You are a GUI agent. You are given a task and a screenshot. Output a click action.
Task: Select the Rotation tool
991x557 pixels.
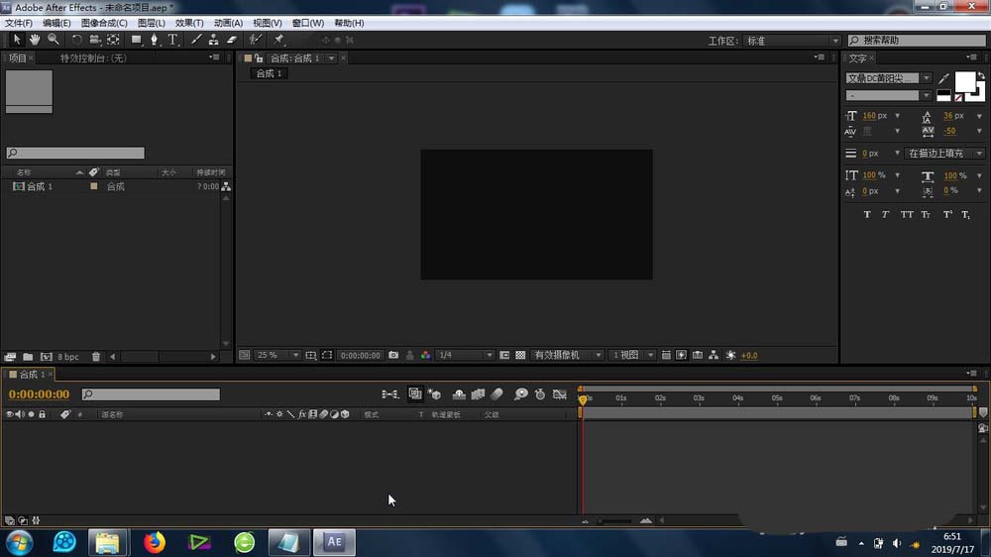tap(76, 40)
